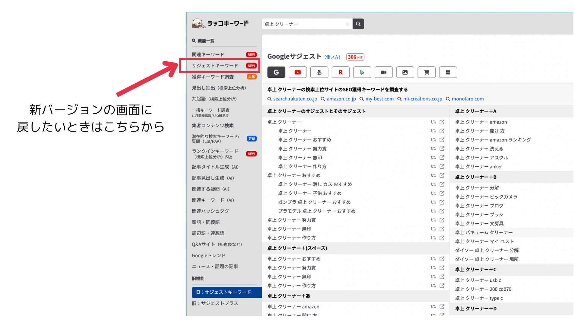Screen dimensions: 575x323
Task: Open amazon.co.jp SEO keyword link
Action: click(341, 99)
